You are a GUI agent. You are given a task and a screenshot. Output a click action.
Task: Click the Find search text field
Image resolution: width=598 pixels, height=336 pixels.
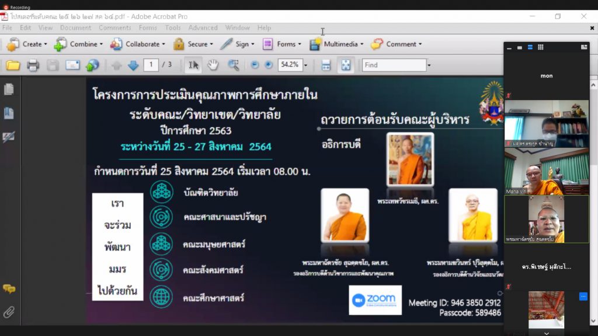tap(394, 65)
